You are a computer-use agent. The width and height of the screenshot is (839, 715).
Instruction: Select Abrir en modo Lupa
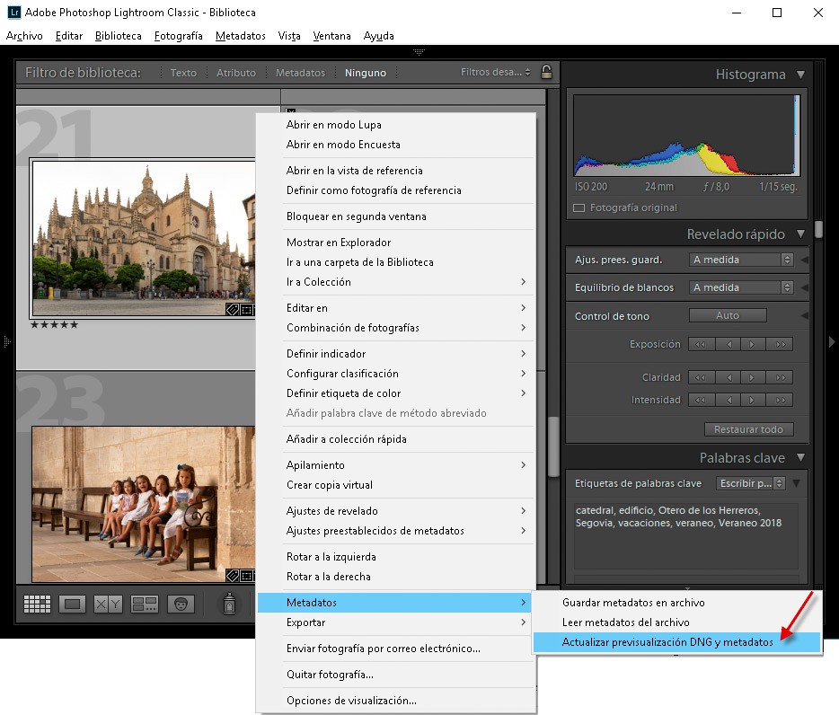[x=396, y=125]
